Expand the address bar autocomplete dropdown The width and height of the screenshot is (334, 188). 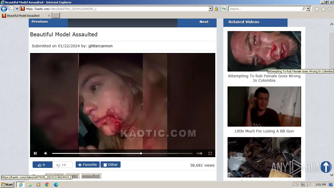point(211,9)
